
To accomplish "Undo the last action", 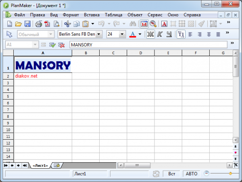I will [101, 24].
